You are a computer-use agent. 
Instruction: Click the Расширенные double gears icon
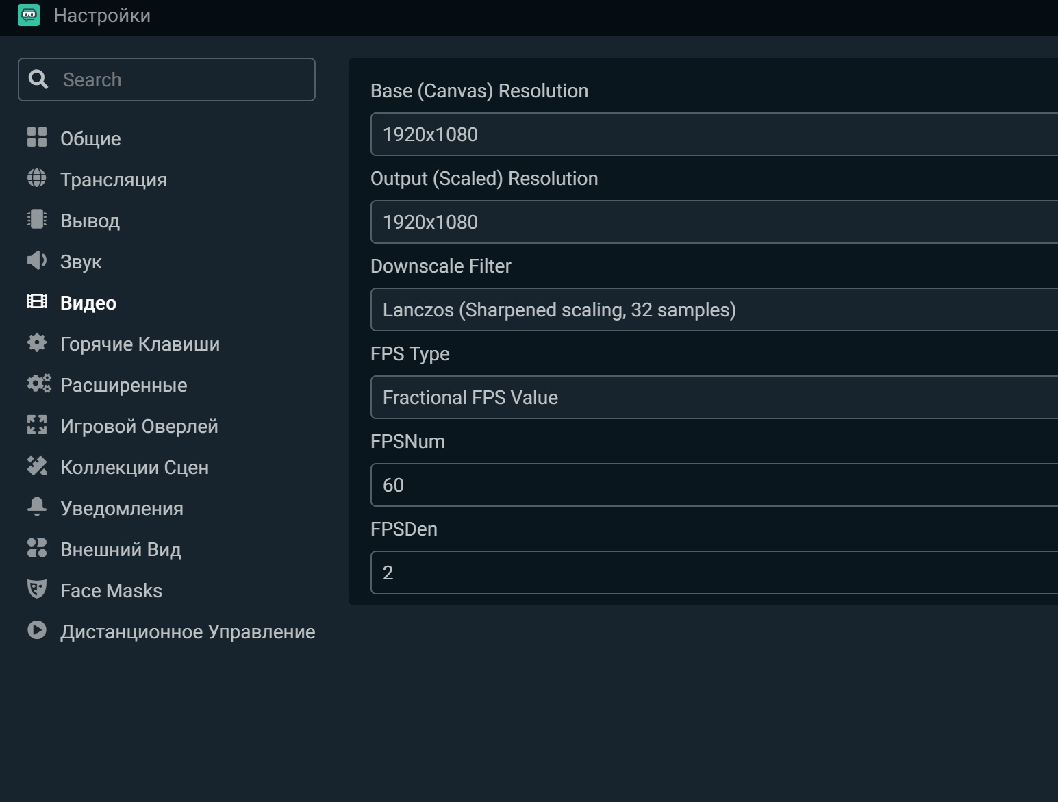39,384
